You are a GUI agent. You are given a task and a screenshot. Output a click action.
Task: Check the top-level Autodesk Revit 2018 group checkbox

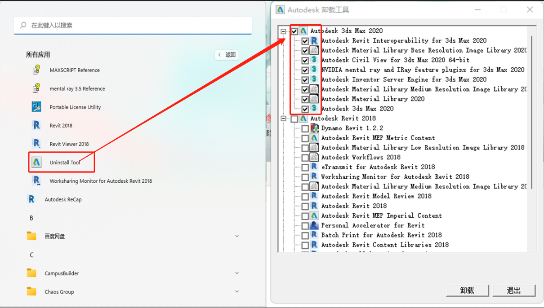tap(294, 119)
